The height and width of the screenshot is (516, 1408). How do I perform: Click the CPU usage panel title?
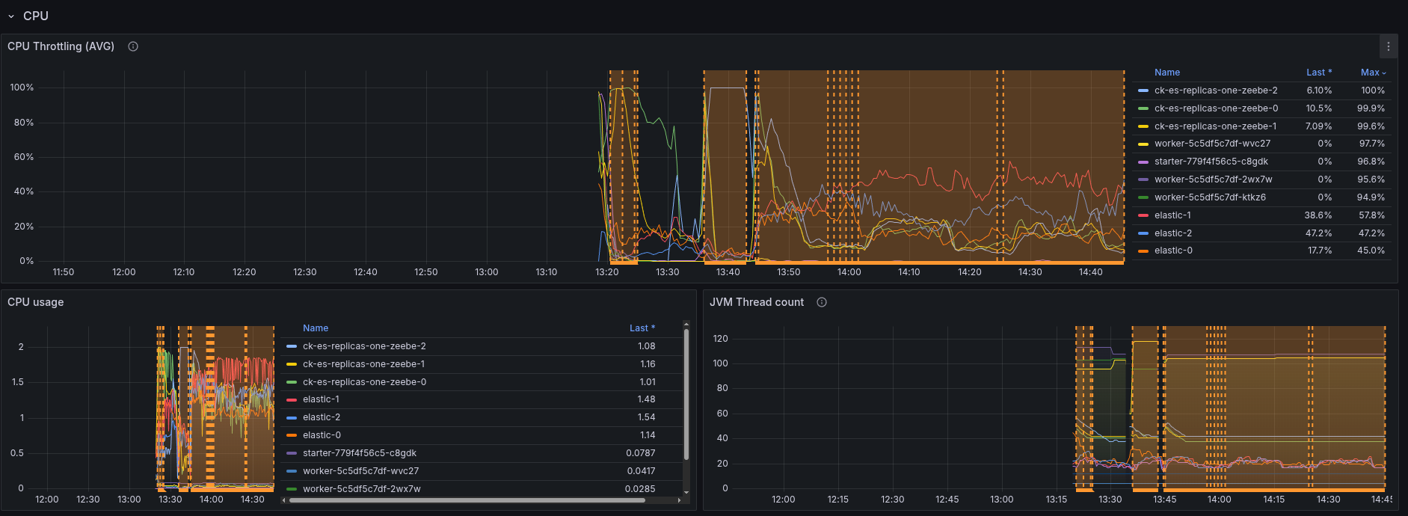point(36,302)
